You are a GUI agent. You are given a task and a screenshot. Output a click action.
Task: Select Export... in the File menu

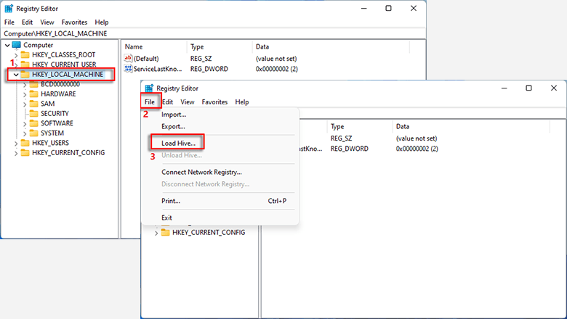click(x=173, y=126)
